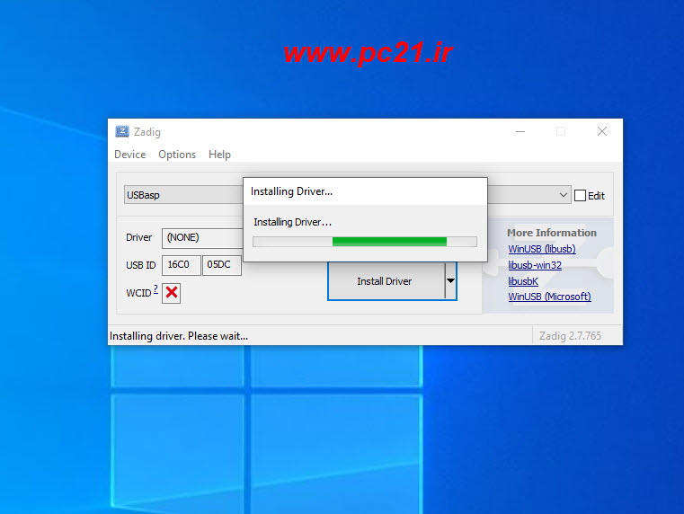
Task: Open the WinUSB (libusb) link
Action: [x=542, y=249]
